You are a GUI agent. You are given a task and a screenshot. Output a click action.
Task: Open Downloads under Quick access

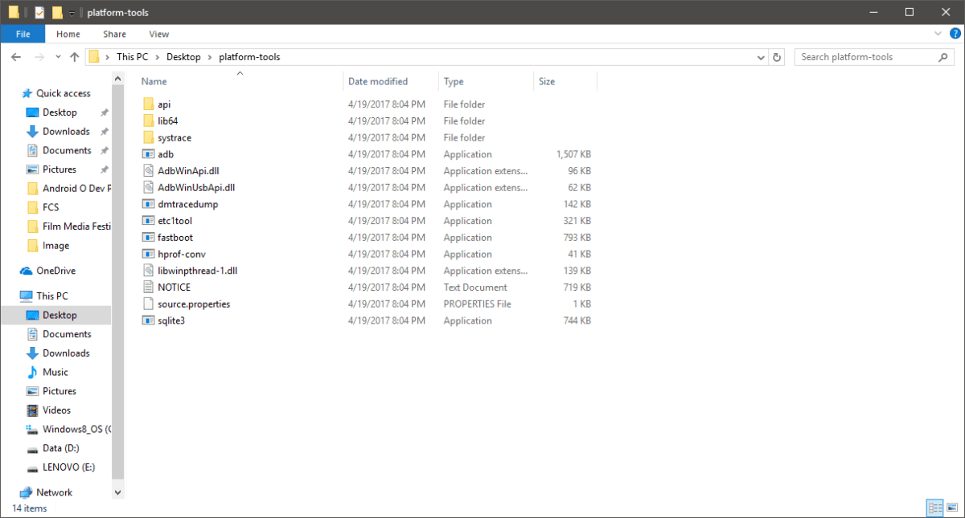pyautogui.click(x=66, y=132)
